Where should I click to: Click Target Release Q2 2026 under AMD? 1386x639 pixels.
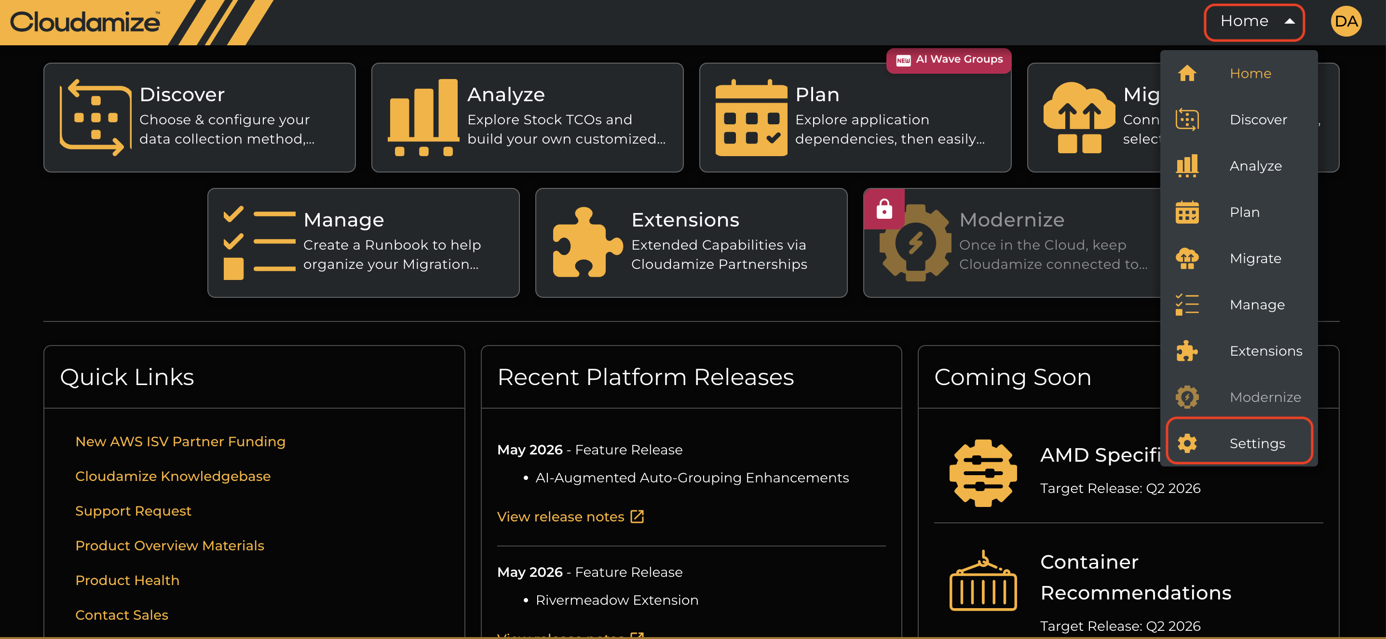point(1120,488)
